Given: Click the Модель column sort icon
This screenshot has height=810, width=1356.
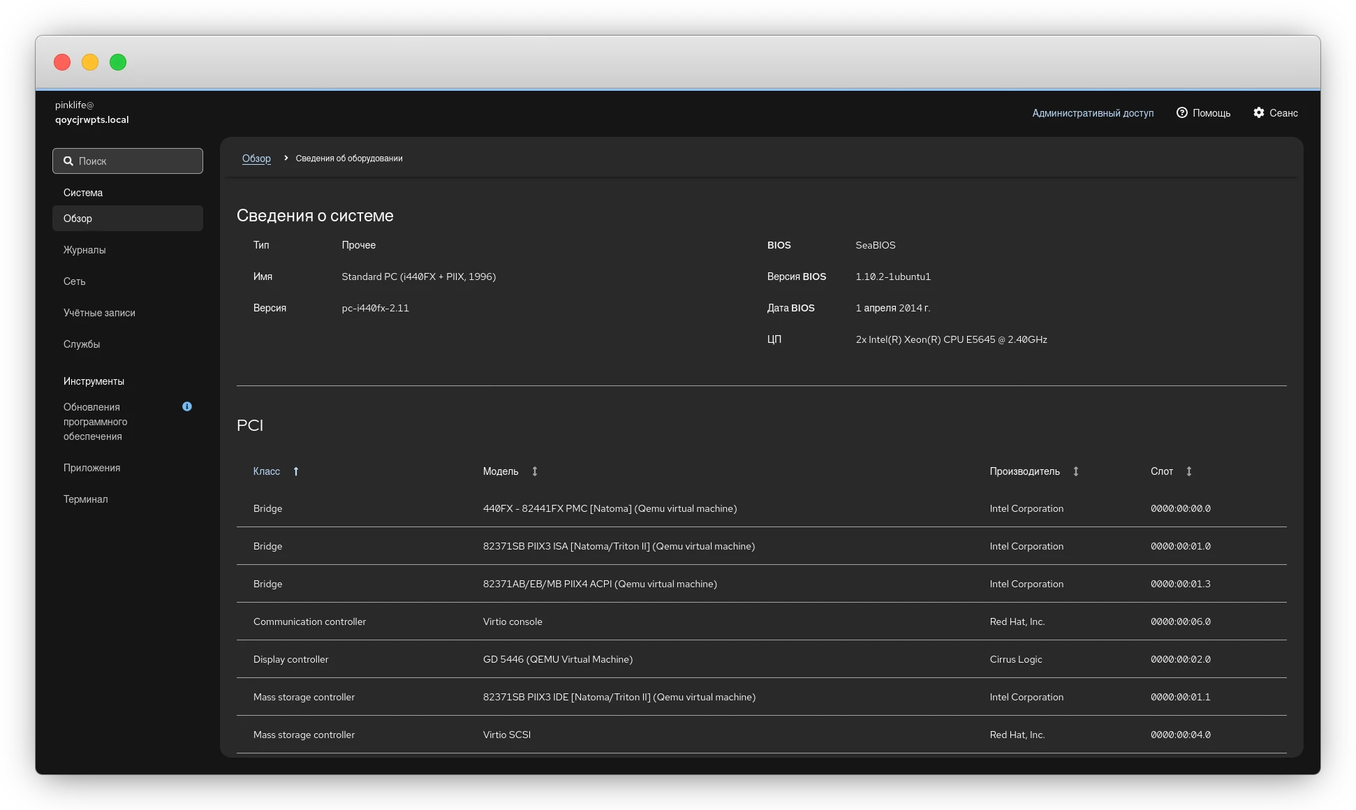Looking at the screenshot, I should (535, 471).
